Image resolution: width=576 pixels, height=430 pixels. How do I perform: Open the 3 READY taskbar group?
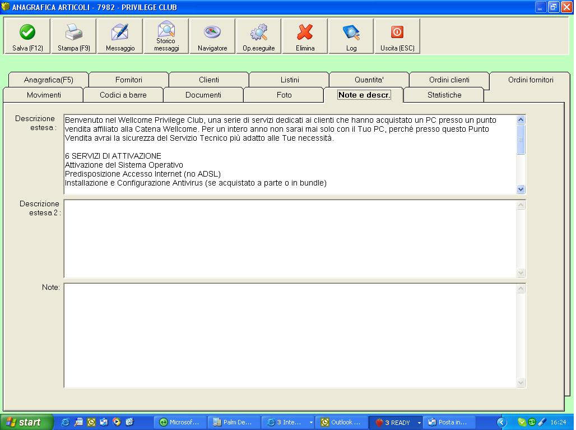[396, 422]
